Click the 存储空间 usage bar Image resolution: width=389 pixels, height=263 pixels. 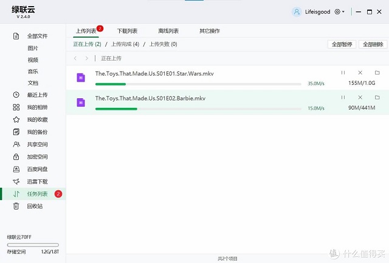(x=33, y=245)
